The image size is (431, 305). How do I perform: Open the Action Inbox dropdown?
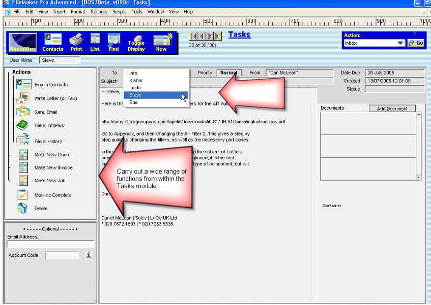click(x=400, y=43)
